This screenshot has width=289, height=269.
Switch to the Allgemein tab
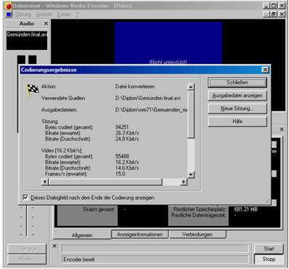coord(82,235)
